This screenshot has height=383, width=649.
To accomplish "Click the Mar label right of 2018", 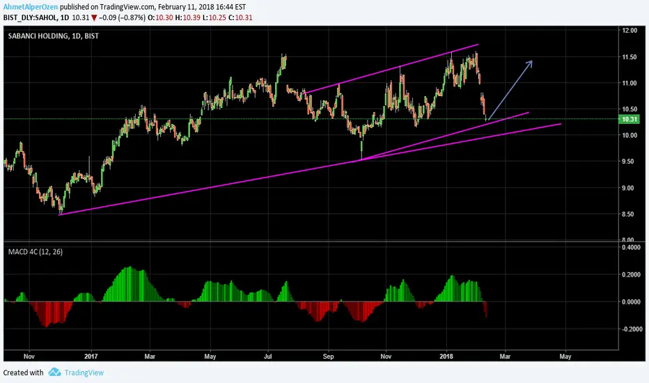I will point(505,356).
